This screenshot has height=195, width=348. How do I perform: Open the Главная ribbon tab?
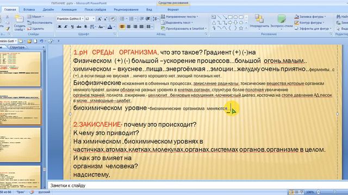pyautogui.click(x=10, y=10)
